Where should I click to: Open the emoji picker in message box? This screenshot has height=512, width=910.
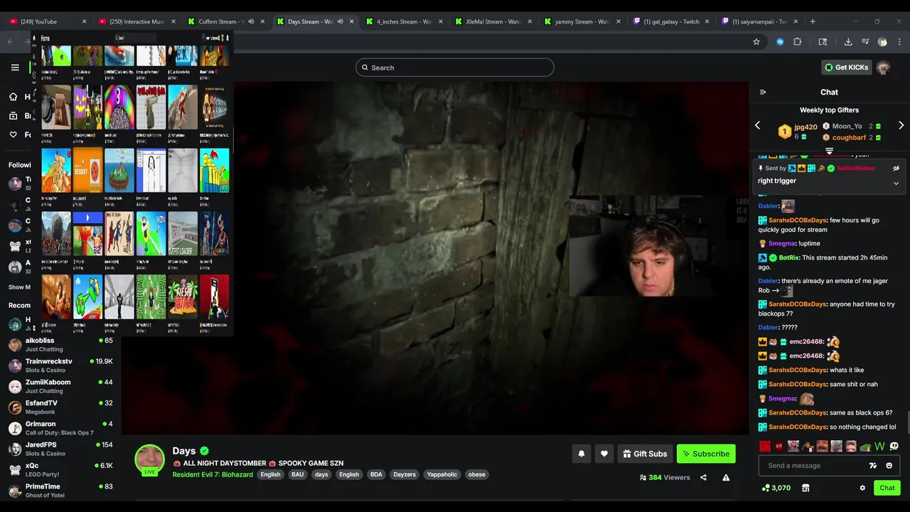pyautogui.click(x=889, y=466)
